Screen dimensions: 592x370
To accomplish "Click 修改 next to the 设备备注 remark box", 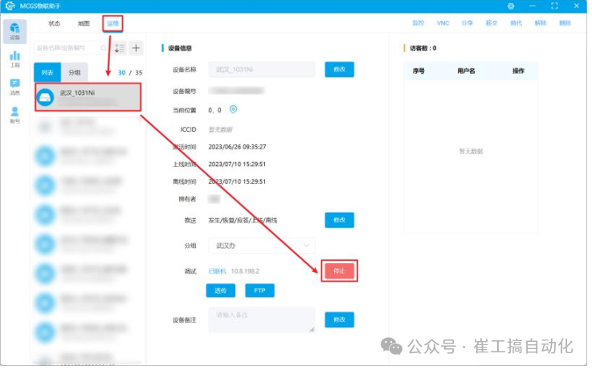I will 340,319.
